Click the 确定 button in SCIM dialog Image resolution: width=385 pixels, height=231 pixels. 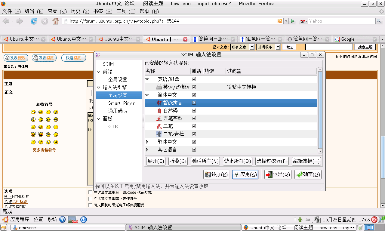pyautogui.click(x=308, y=174)
